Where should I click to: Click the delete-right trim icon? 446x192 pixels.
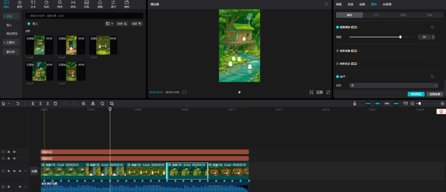48,103
